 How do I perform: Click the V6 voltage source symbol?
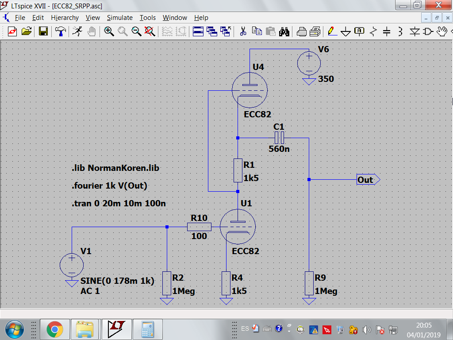309,63
